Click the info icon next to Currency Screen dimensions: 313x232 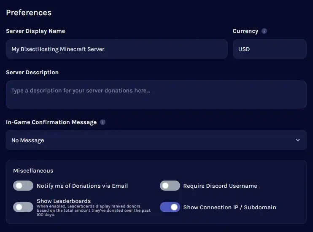tap(264, 31)
